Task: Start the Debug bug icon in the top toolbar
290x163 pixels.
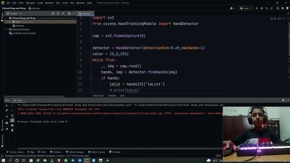Action: click(262, 8)
